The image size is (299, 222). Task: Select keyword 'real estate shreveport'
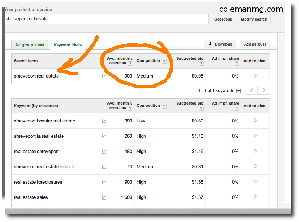pos(36,152)
